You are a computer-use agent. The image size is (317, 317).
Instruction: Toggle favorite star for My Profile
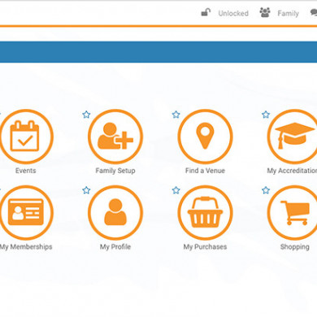coord(86,190)
